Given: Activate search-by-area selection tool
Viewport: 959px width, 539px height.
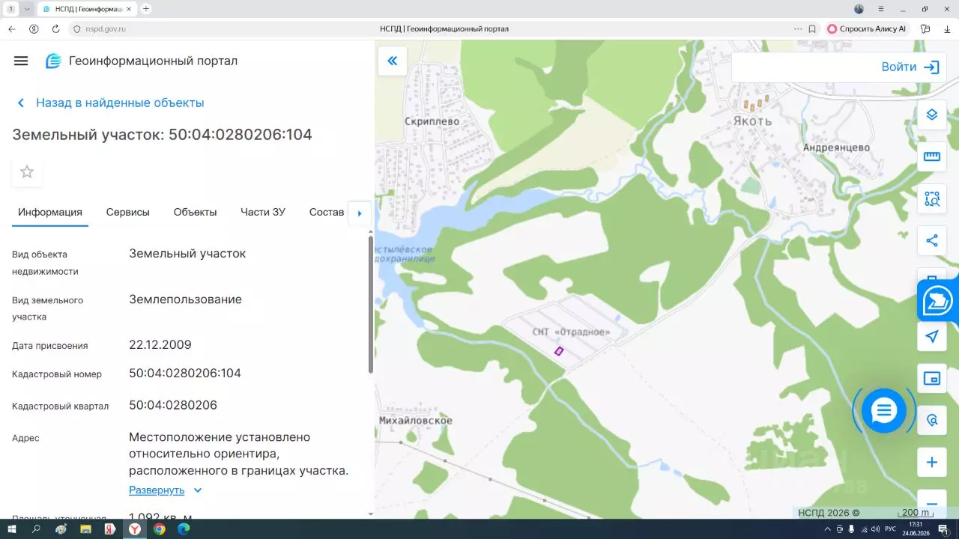Looking at the screenshot, I should click(x=932, y=198).
